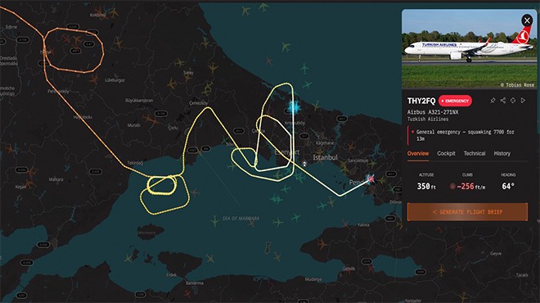Open the Turkish Airlines aircraft photo
The width and height of the screenshot is (540, 303).
point(469,48)
